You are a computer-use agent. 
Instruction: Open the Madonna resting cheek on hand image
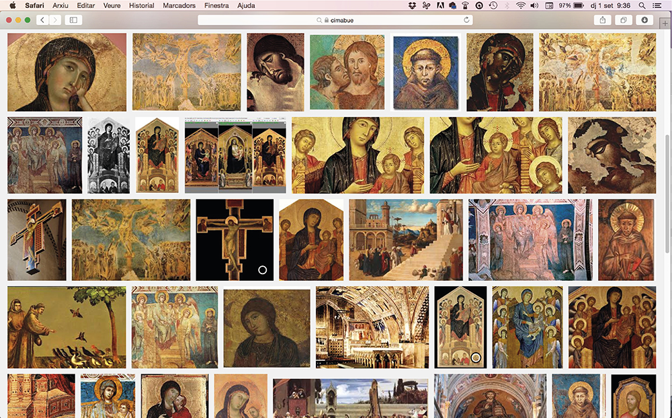pyautogui.click(x=67, y=72)
